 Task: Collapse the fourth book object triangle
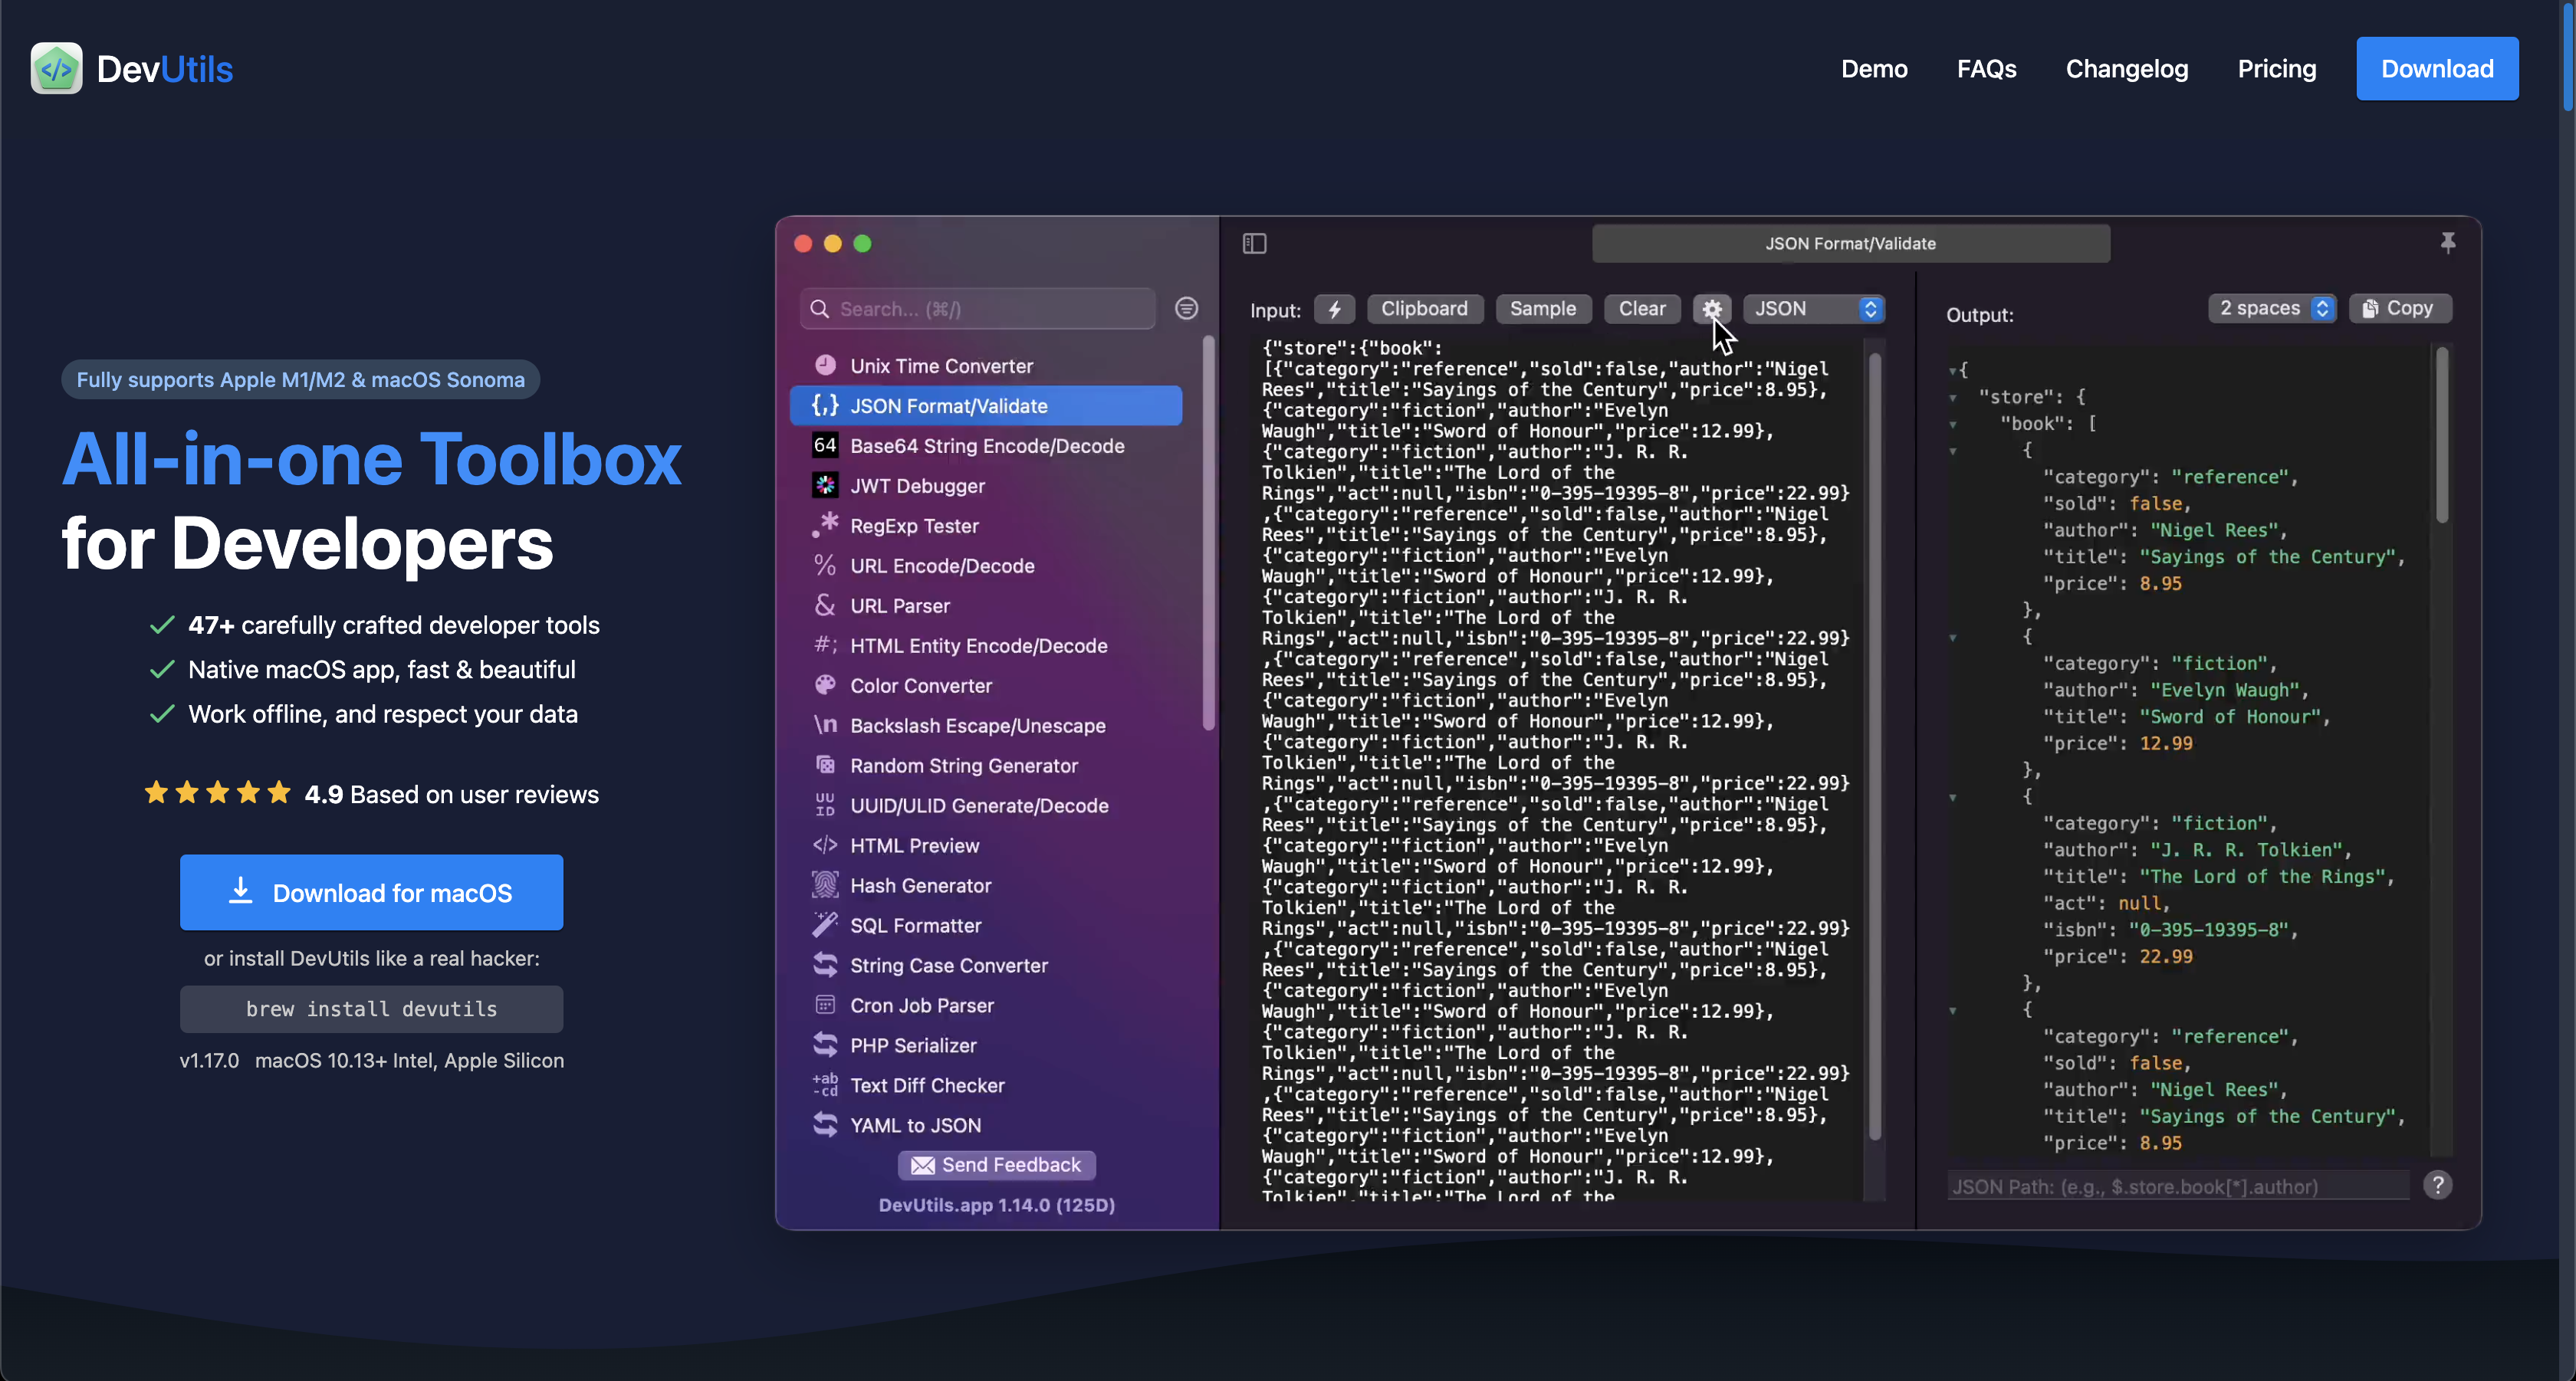(x=1952, y=1010)
